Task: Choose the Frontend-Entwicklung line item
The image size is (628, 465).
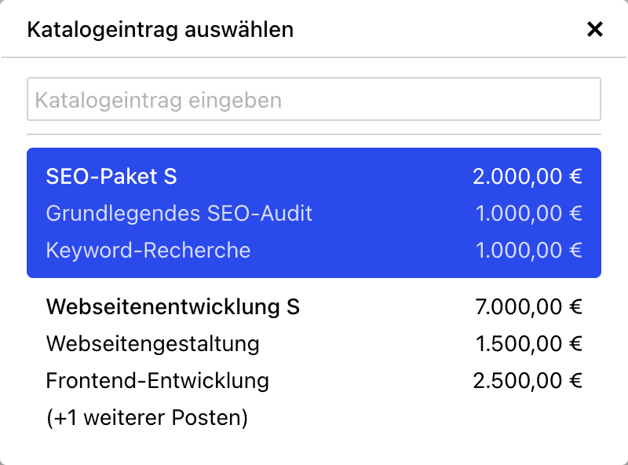Action: pyautogui.click(x=158, y=381)
